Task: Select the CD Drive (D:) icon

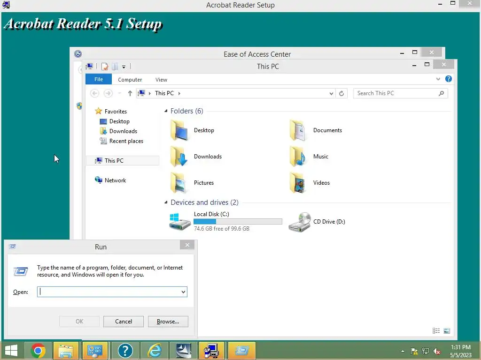Action: (299, 222)
